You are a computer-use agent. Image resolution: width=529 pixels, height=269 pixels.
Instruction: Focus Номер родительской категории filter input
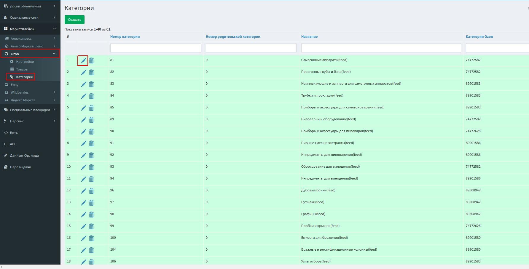pos(251,48)
